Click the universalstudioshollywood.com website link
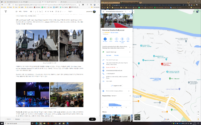 pyautogui.click(x=114, y=70)
